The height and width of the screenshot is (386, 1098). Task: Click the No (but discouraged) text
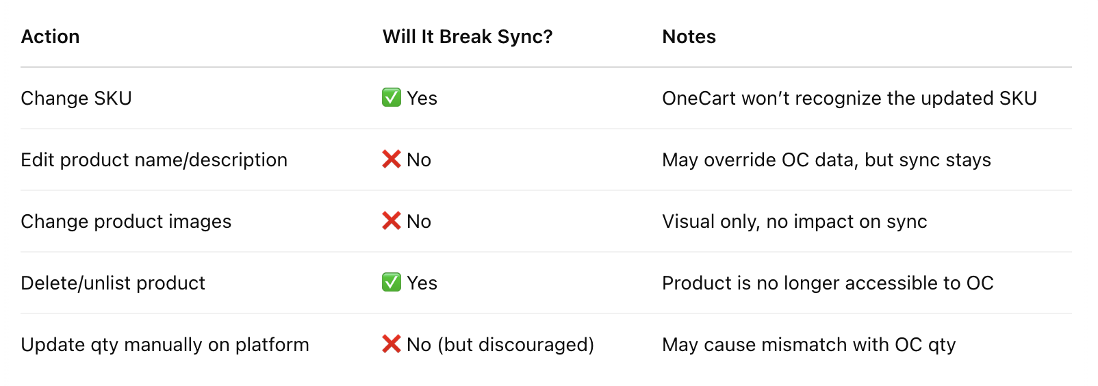500,345
